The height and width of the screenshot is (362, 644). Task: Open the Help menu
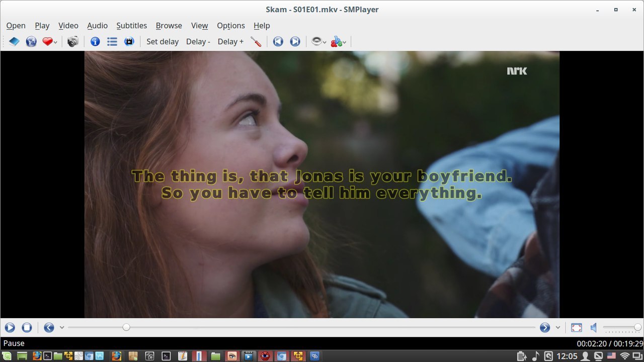pos(262,26)
